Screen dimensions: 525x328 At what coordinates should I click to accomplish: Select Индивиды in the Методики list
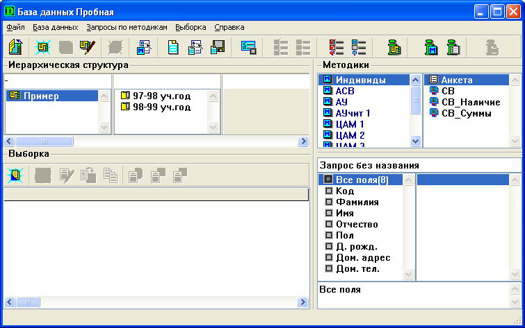click(364, 80)
